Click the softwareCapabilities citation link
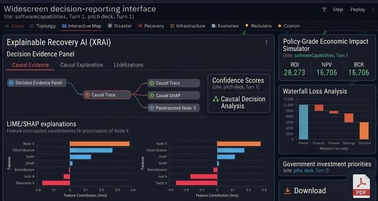Image resolution: width=378 pixels, height=201 pixels. click(x=321, y=55)
